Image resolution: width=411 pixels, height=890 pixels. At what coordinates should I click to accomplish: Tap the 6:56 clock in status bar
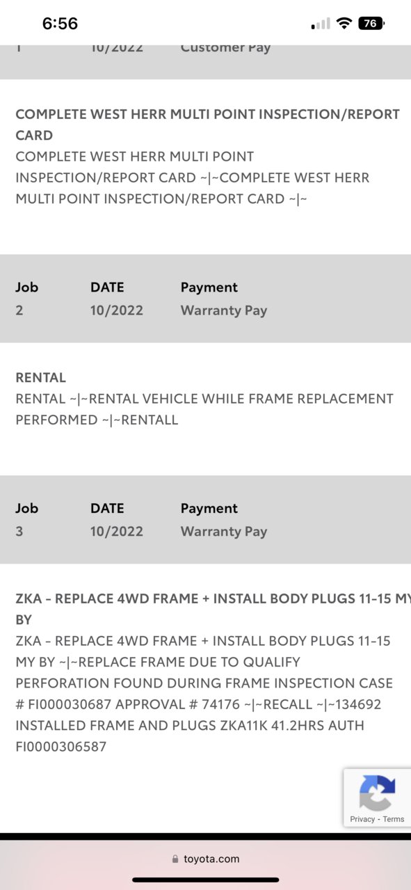coord(60,23)
